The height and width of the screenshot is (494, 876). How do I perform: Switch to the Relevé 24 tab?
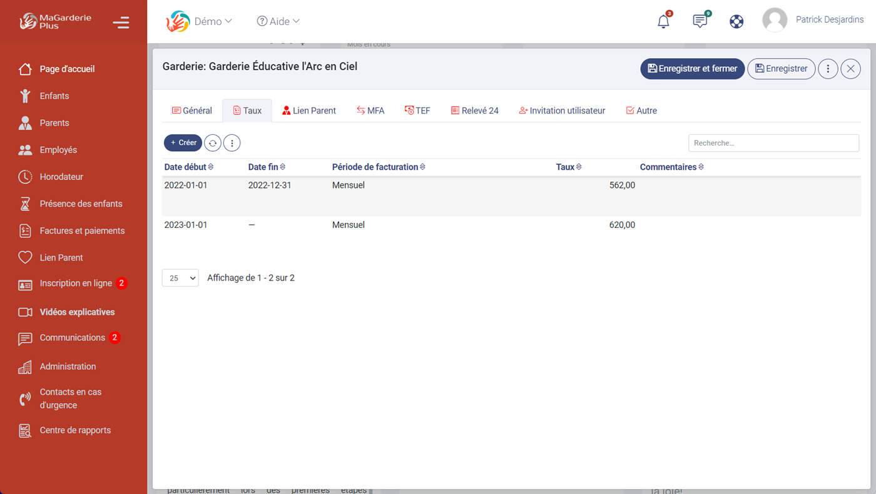(x=474, y=111)
